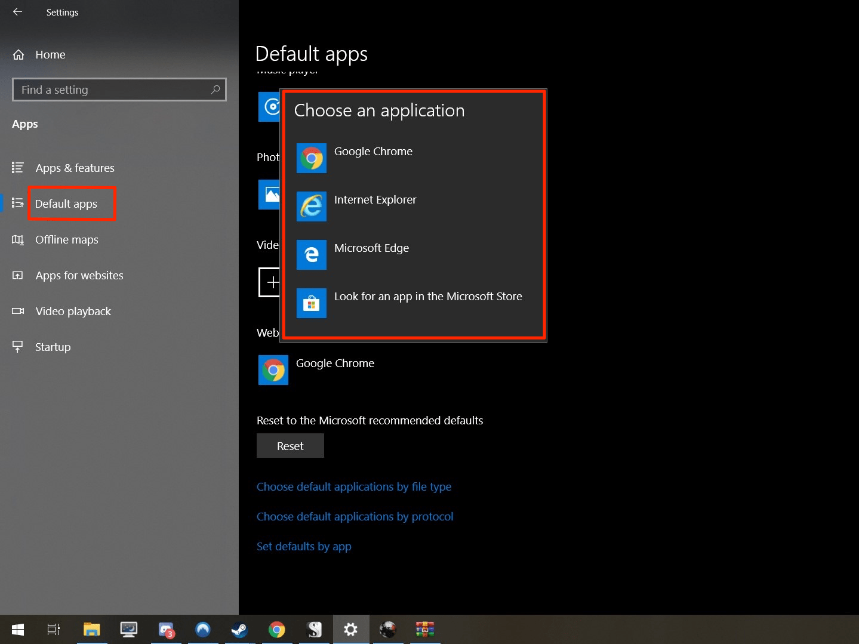Go to Apps for websites
Image resolution: width=859 pixels, height=644 pixels.
pyautogui.click(x=79, y=276)
